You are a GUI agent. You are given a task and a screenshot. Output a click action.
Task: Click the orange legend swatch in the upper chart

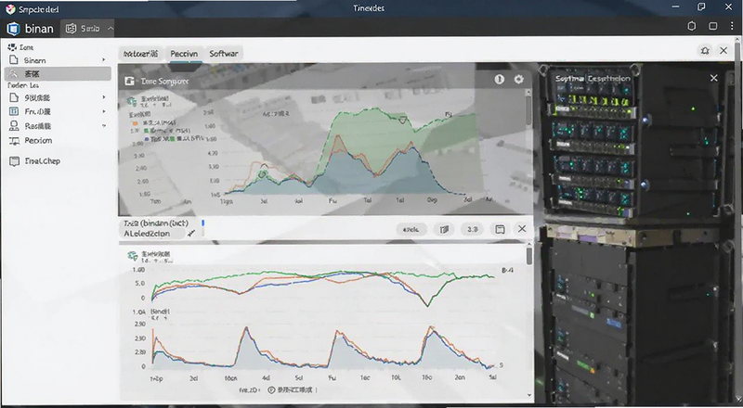point(135,123)
